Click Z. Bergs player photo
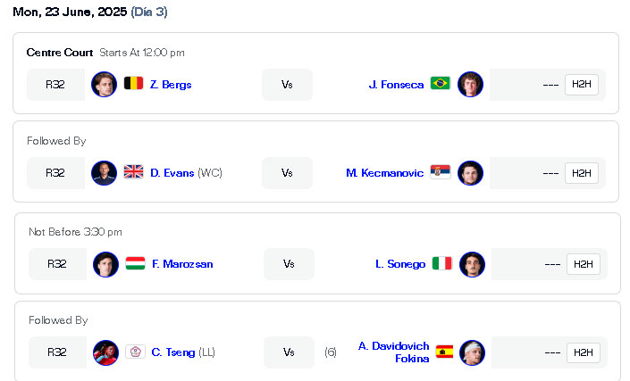The width and height of the screenshot is (630, 381). coord(104,84)
